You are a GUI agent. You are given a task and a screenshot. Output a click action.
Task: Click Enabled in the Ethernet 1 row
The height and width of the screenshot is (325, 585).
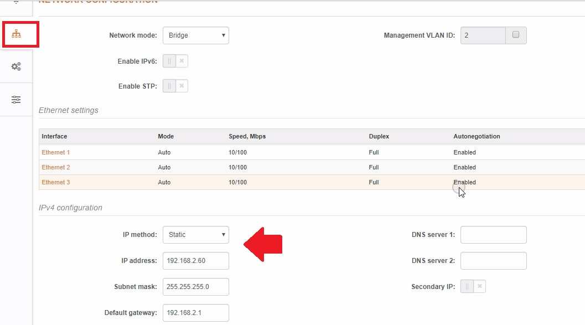464,152
